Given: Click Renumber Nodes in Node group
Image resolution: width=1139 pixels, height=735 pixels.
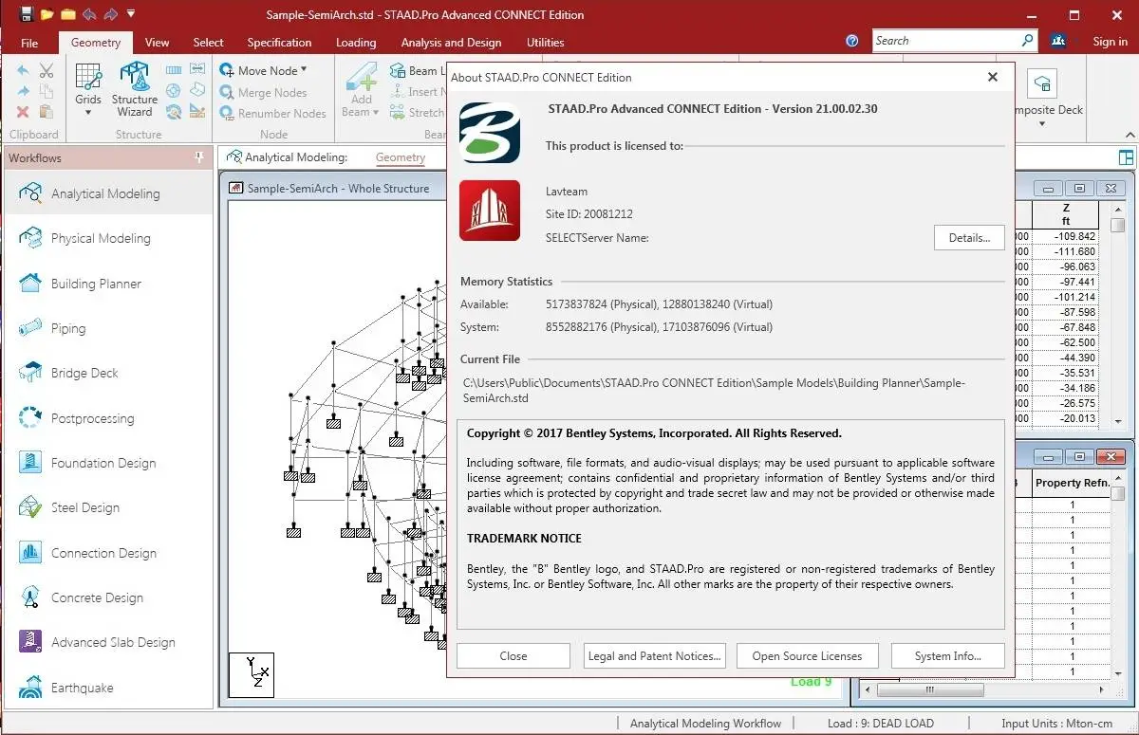Looking at the screenshot, I should click(x=272, y=113).
